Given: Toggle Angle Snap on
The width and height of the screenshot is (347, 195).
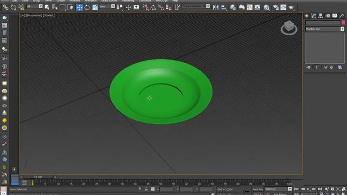Looking at the screenshot, I should pos(153,8).
